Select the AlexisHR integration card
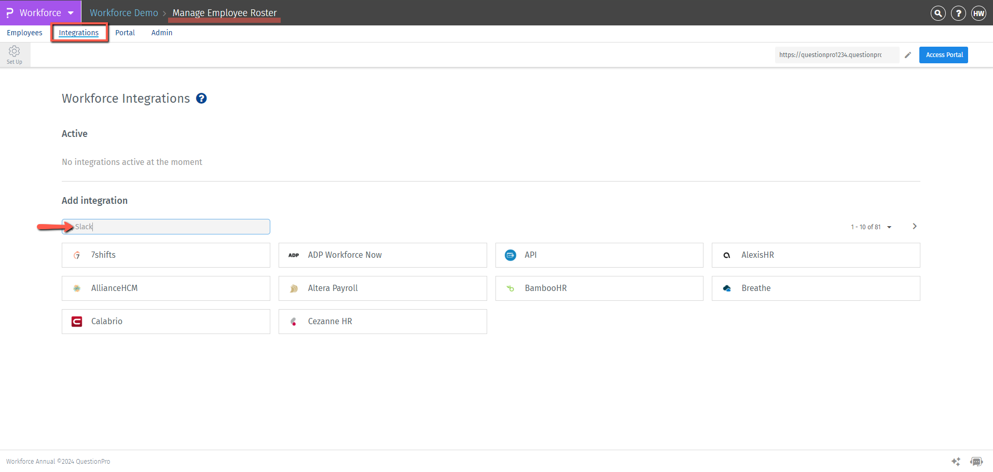This screenshot has width=993, height=472. click(816, 255)
